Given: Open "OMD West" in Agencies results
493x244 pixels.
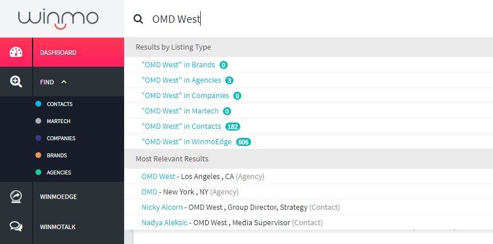Looking at the screenshot, I should 181,80.
